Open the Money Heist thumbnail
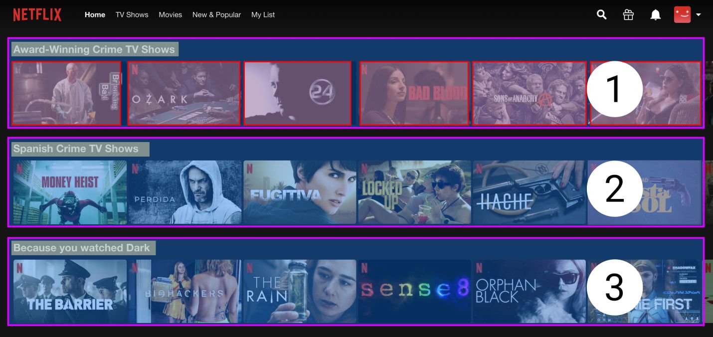Image resolution: width=713 pixels, height=337 pixels. pyautogui.click(x=70, y=192)
